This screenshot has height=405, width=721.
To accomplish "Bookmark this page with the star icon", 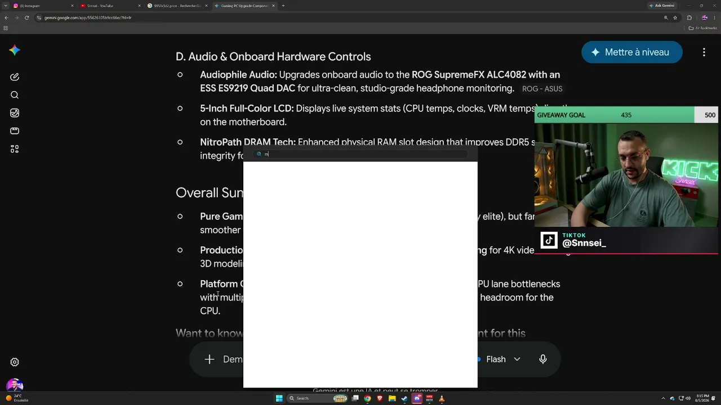I will click(675, 17).
